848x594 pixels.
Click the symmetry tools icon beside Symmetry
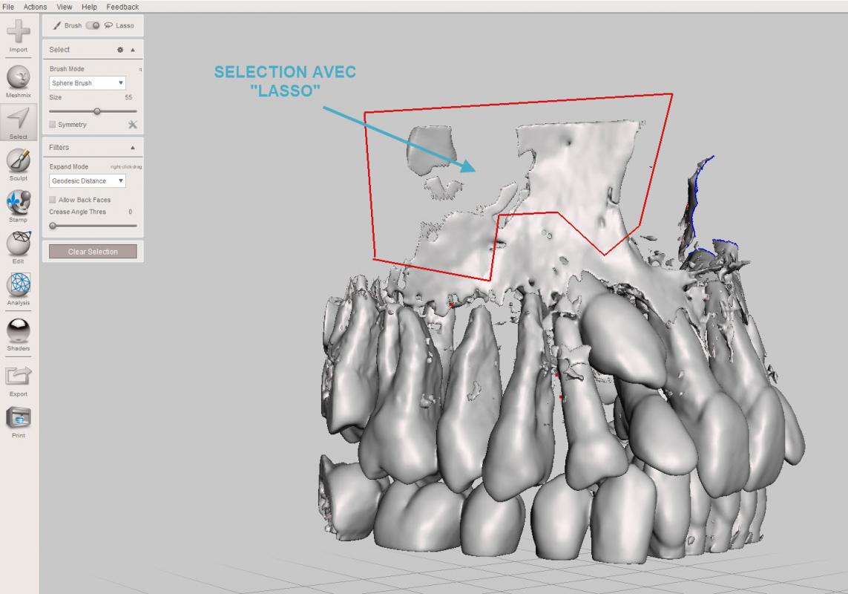(133, 125)
